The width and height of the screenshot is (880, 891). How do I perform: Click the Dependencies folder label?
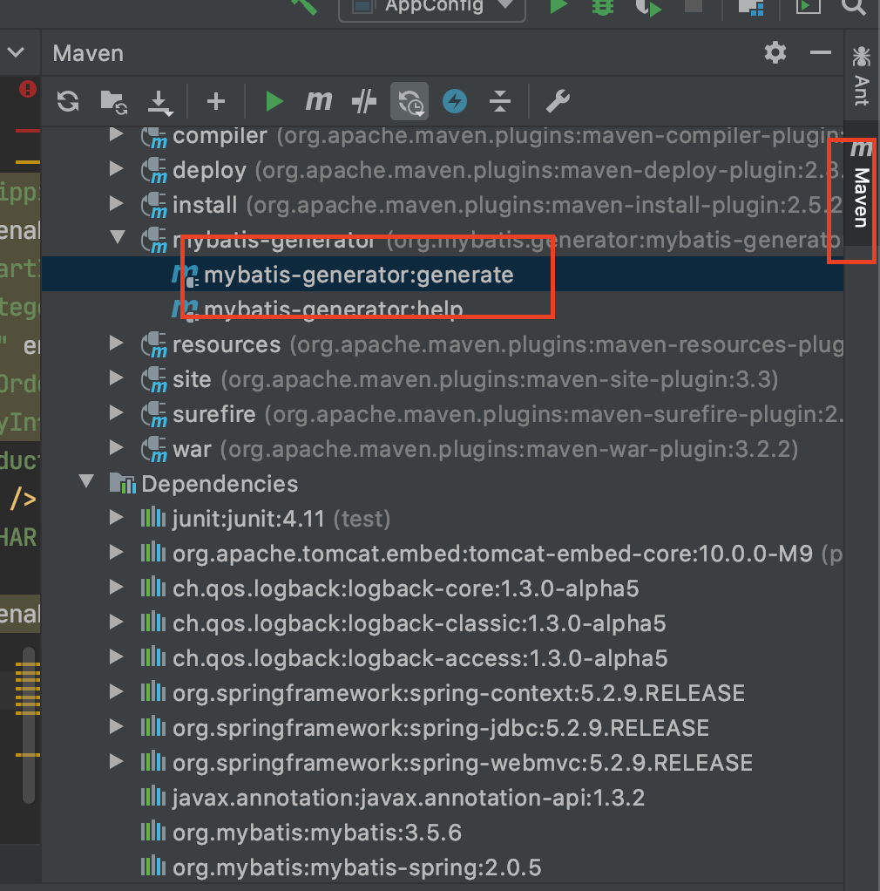click(220, 484)
